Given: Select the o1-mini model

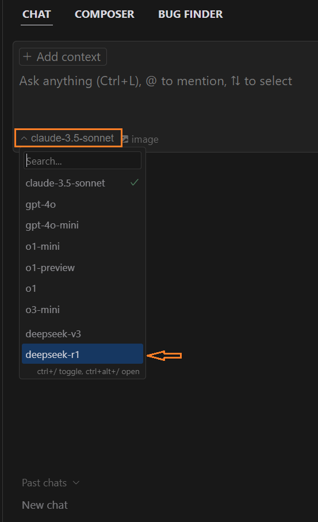Looking at the screenshot, I should pos(82,246).
